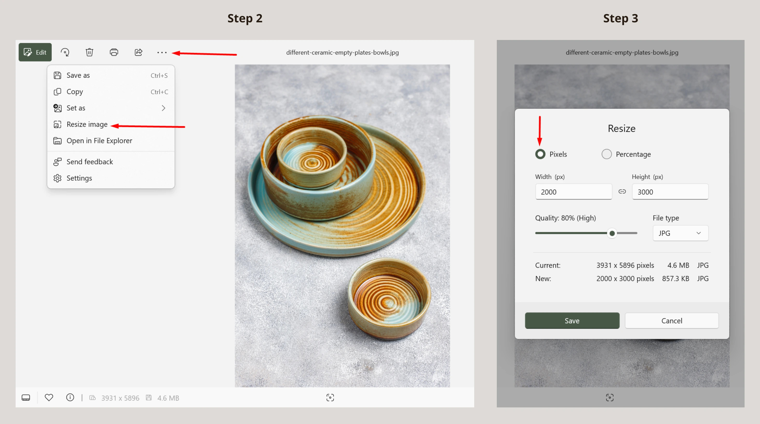Image resolution: width=760 pixels, height=424 pixels.
Task: Open the File type JPG dropdown
Action: pos(680,233)
